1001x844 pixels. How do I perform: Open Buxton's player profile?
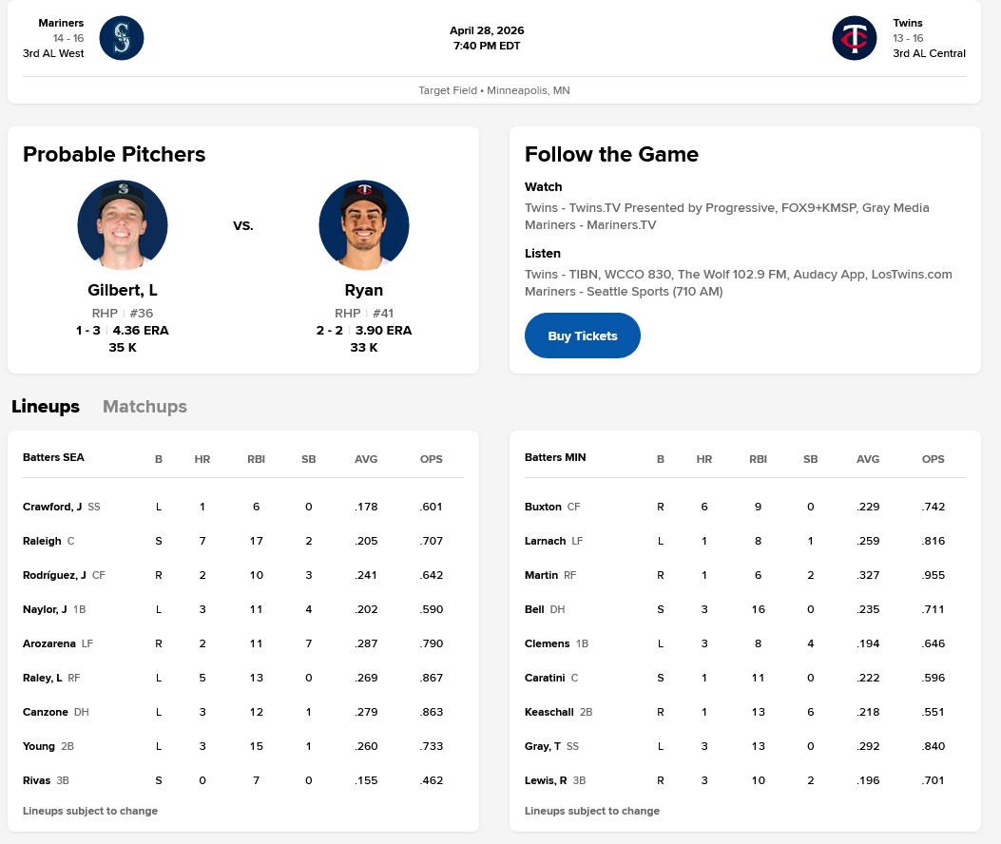coord(543,507)
